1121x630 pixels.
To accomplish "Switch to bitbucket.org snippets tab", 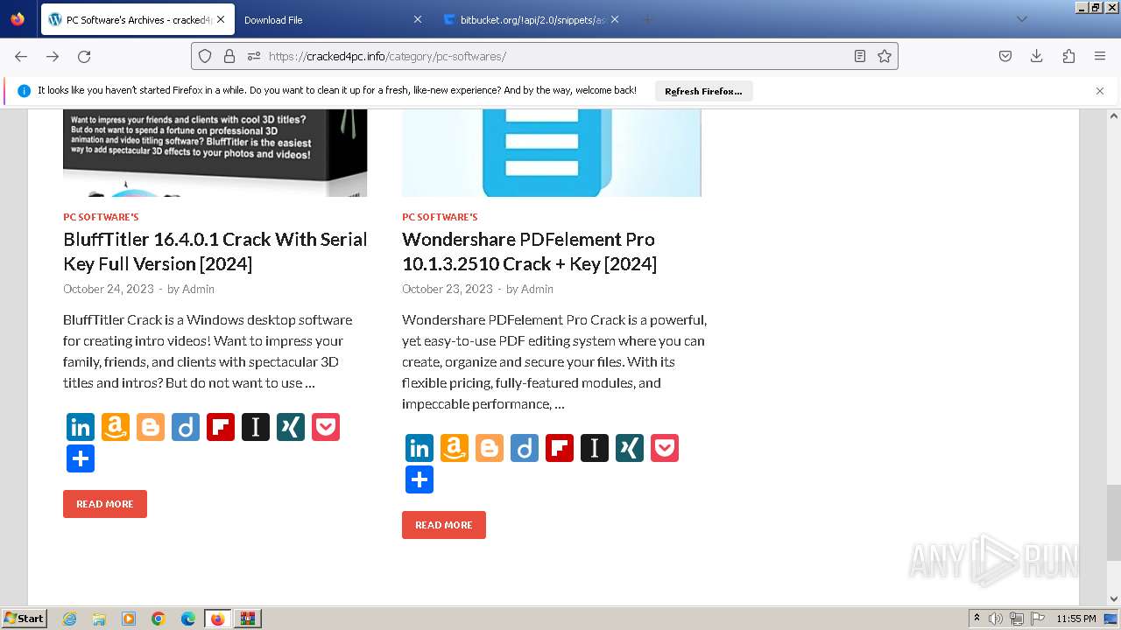I will 532,19.
